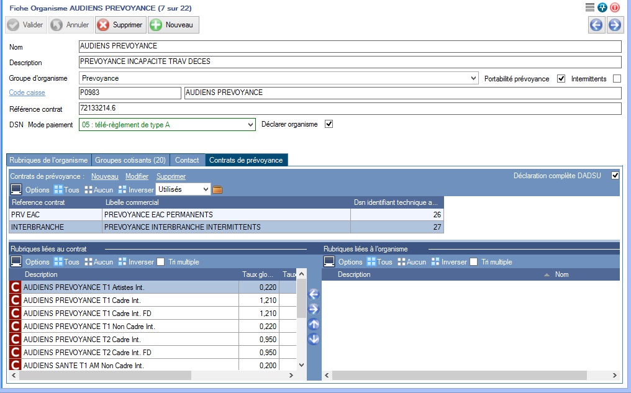Viewport: 631px width, 393px height.
Task: Open the hamburger menu icon at top right
Action: (590, 7)
